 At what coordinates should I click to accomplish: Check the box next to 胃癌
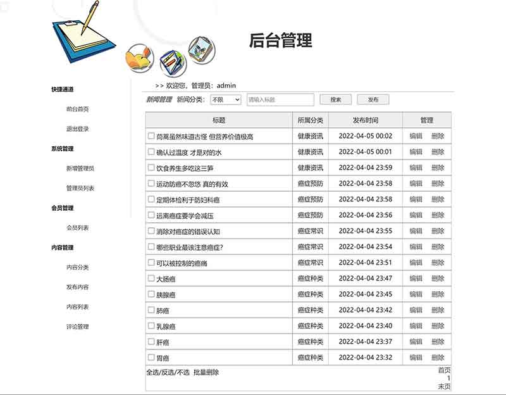click(151, 358)
